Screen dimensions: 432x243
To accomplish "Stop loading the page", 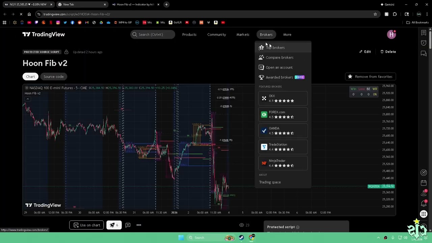I will 21,14.
